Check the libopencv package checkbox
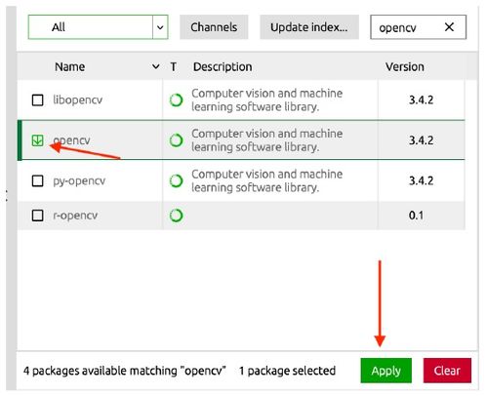This screenshot has width=487, height=396. click(x=37, y=100)
